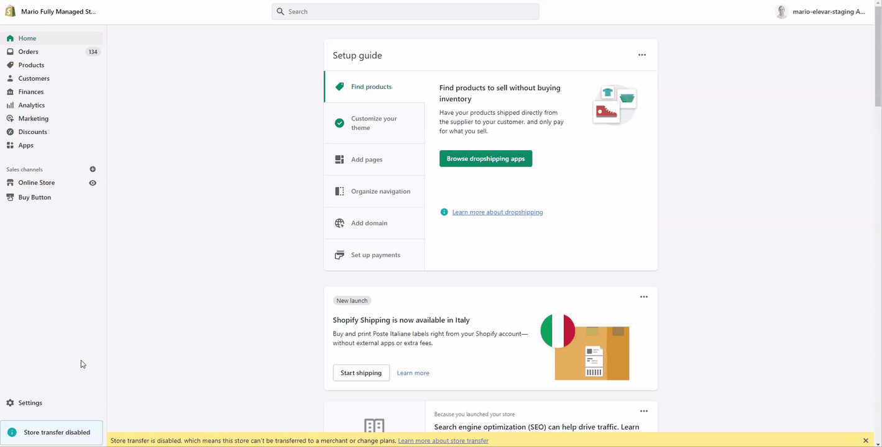Click the Online Store storefront icon
The height and width of the screenshot is (447, 882).
pos(10,183)
